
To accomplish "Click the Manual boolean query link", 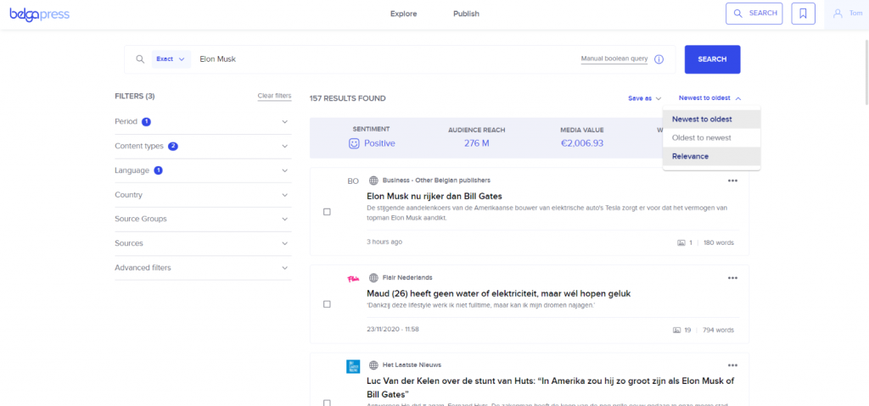I will coord(614,58).
